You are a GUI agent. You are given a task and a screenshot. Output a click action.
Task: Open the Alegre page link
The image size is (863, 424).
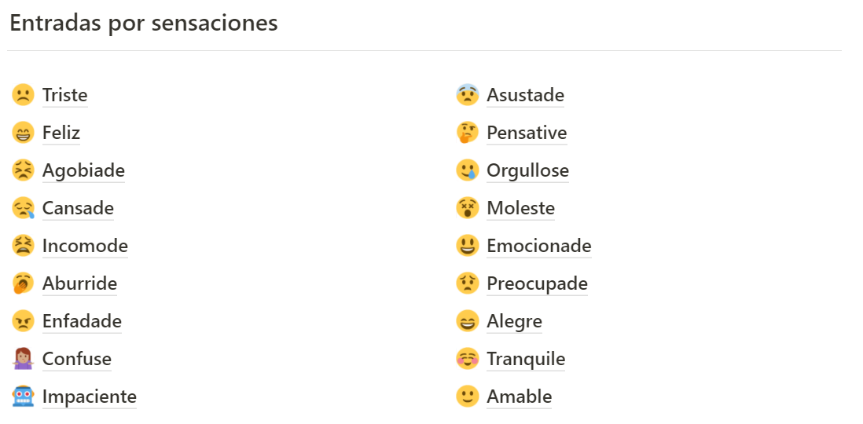point(514,321)
